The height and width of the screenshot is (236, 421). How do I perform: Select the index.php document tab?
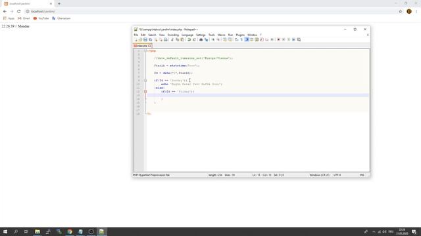(143, 46)
